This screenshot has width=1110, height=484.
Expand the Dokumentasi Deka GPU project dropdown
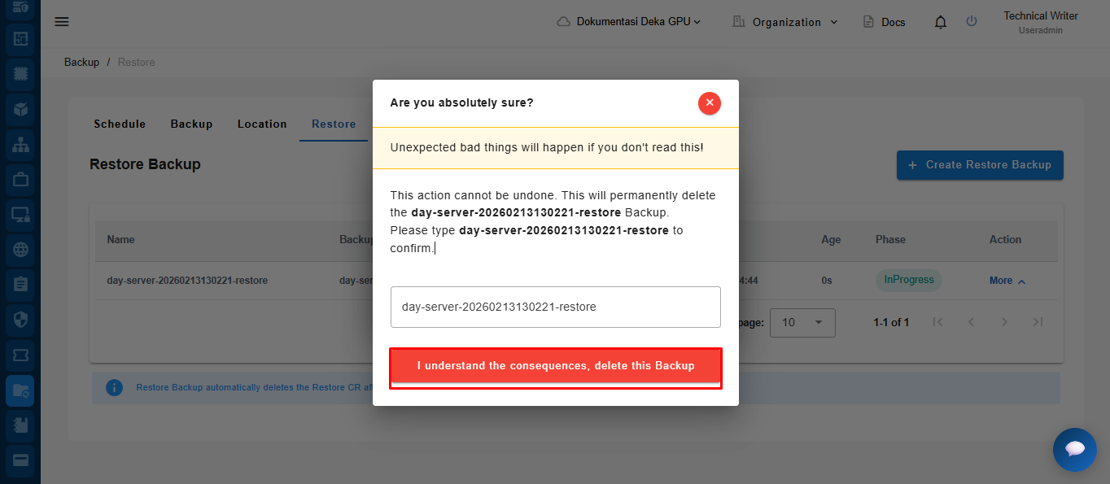click(x=629, y=22)
